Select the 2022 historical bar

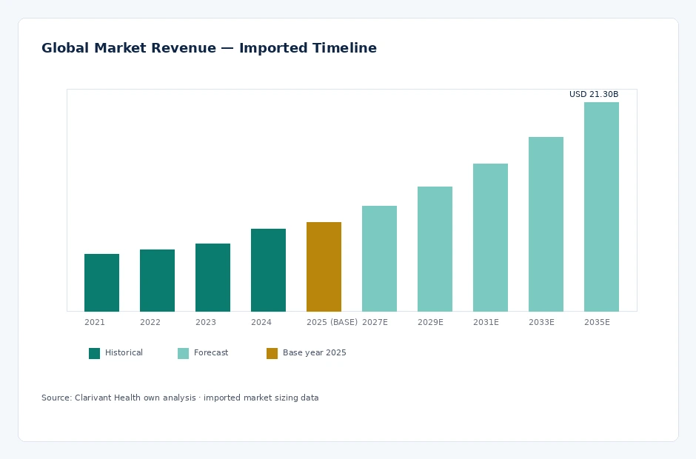[x=157, y=281]
